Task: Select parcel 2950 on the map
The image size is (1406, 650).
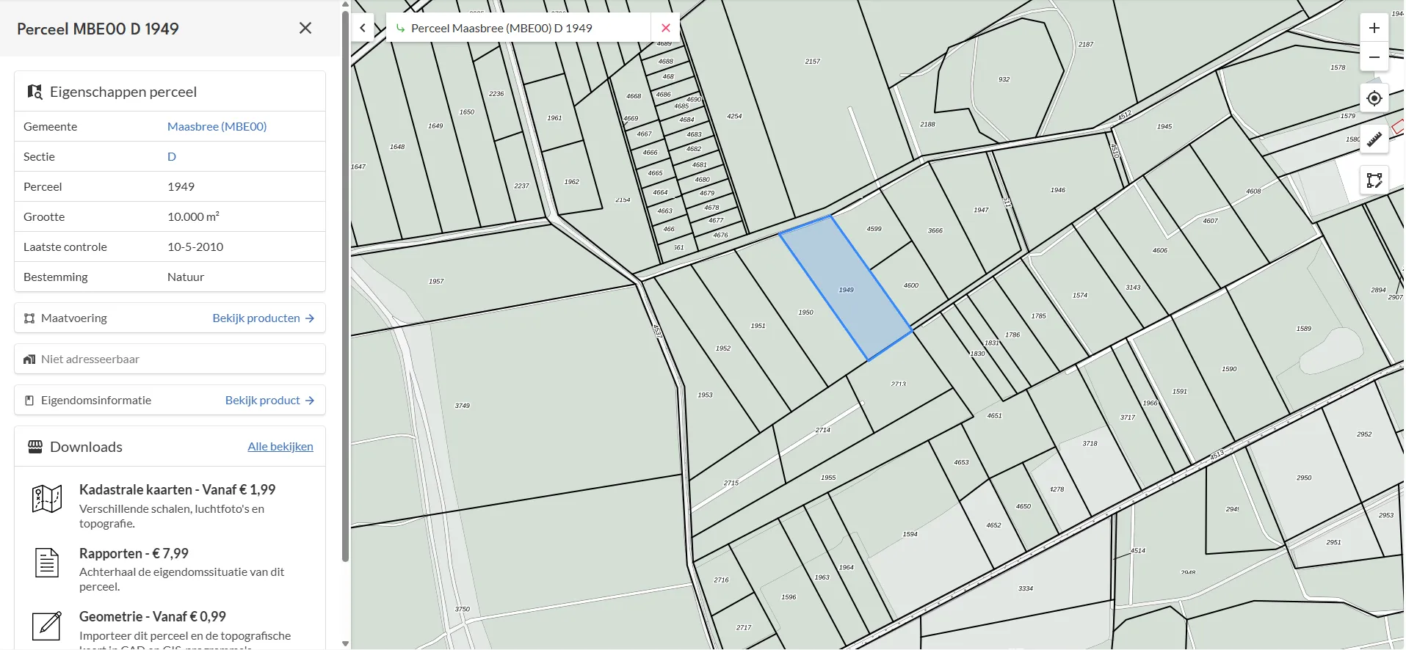Action: (1304, 478)
